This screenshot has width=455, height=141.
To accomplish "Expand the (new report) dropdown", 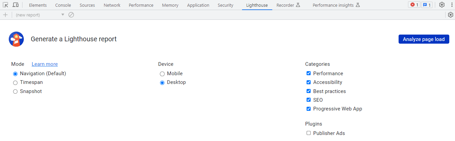I will click(x=40, y=15).
